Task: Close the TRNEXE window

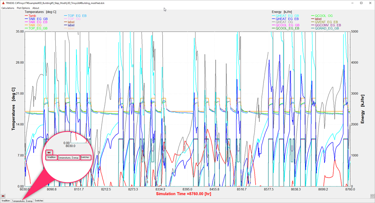Action: point(370,3)
